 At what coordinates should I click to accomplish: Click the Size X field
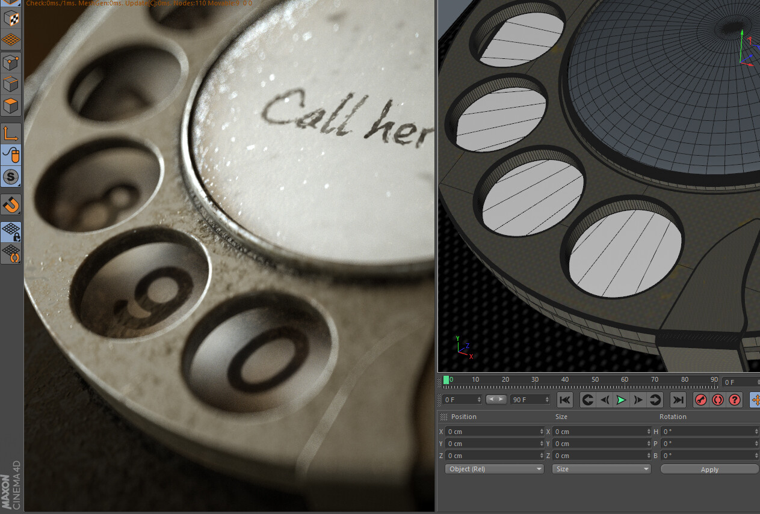[602, 432]
